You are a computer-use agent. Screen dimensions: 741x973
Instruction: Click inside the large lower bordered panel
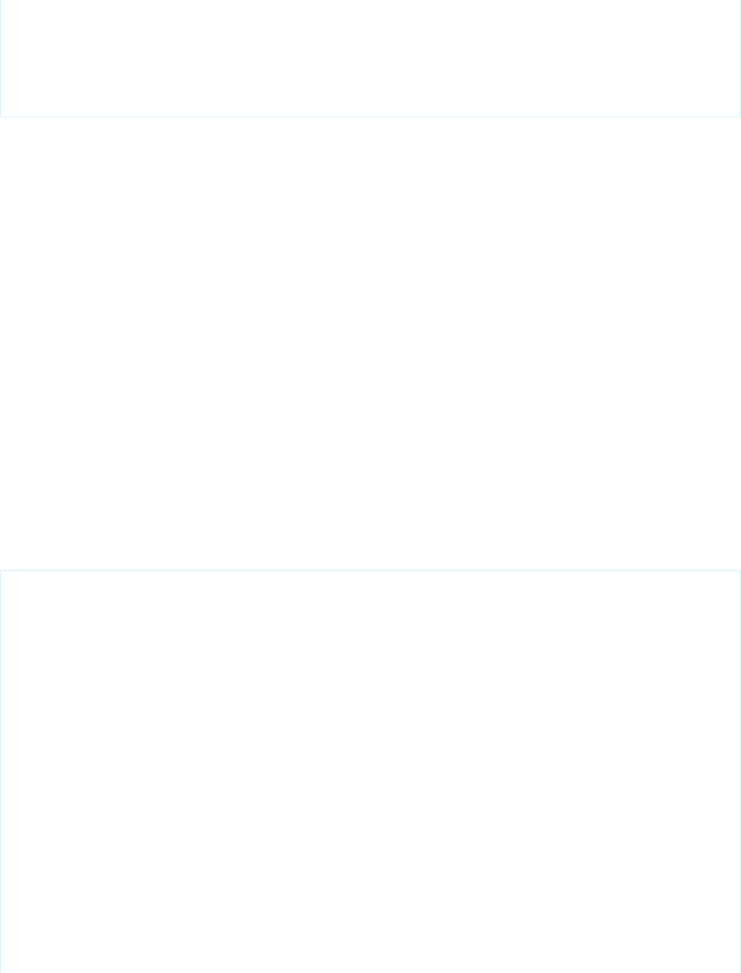[370, 771]
